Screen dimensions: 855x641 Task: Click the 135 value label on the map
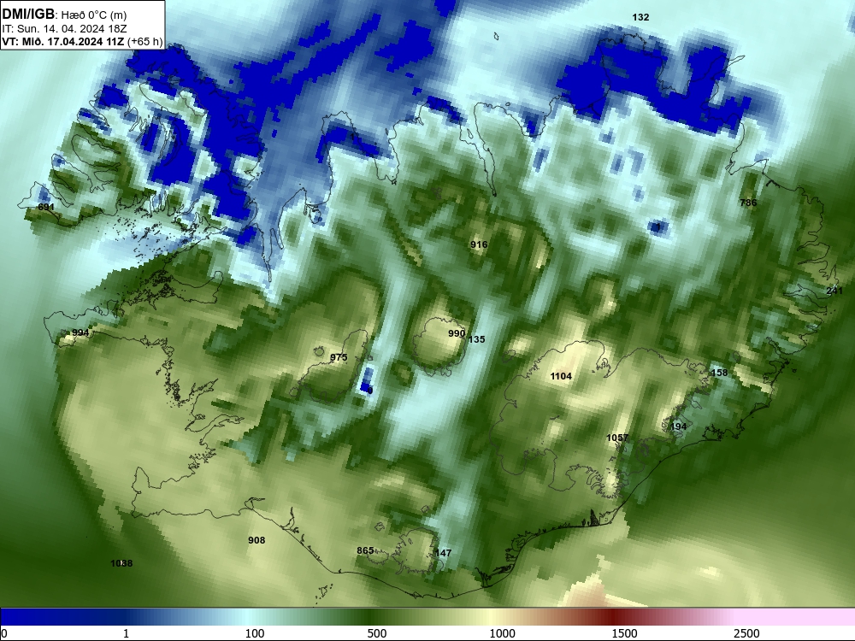pos(476,339)
